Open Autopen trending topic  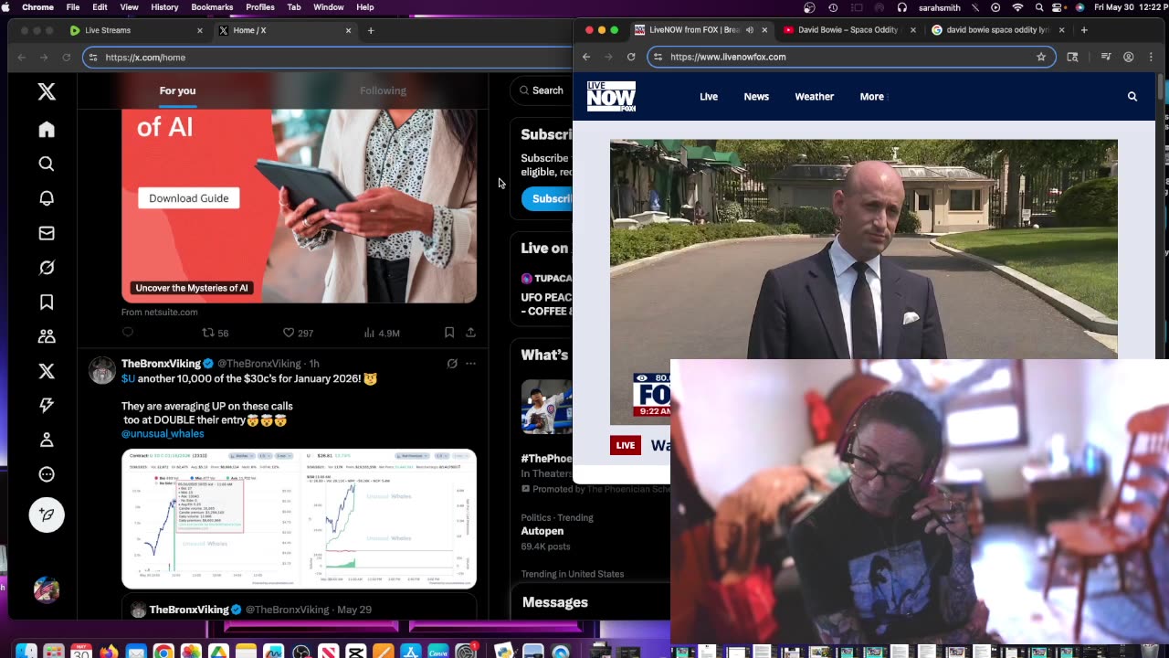point(542,531)
